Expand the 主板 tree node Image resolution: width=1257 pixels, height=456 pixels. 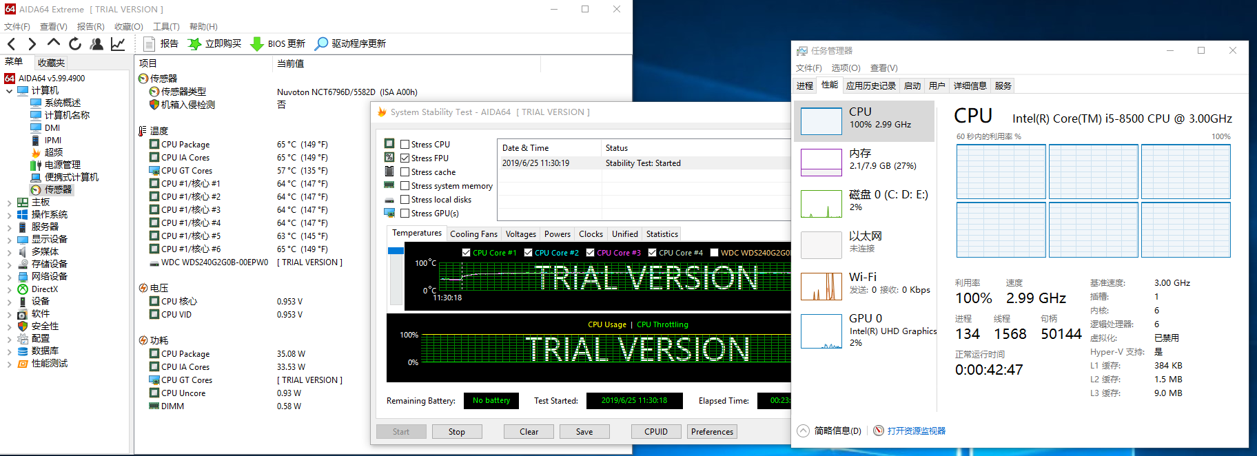click(9, 203)
